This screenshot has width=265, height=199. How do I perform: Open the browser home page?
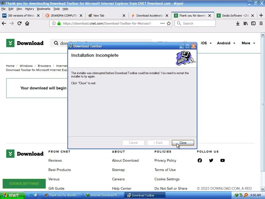(27, 23)
